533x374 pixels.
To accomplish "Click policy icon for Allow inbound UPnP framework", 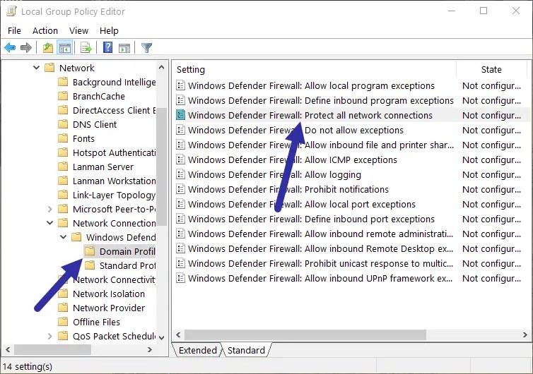I will point(180,278).
